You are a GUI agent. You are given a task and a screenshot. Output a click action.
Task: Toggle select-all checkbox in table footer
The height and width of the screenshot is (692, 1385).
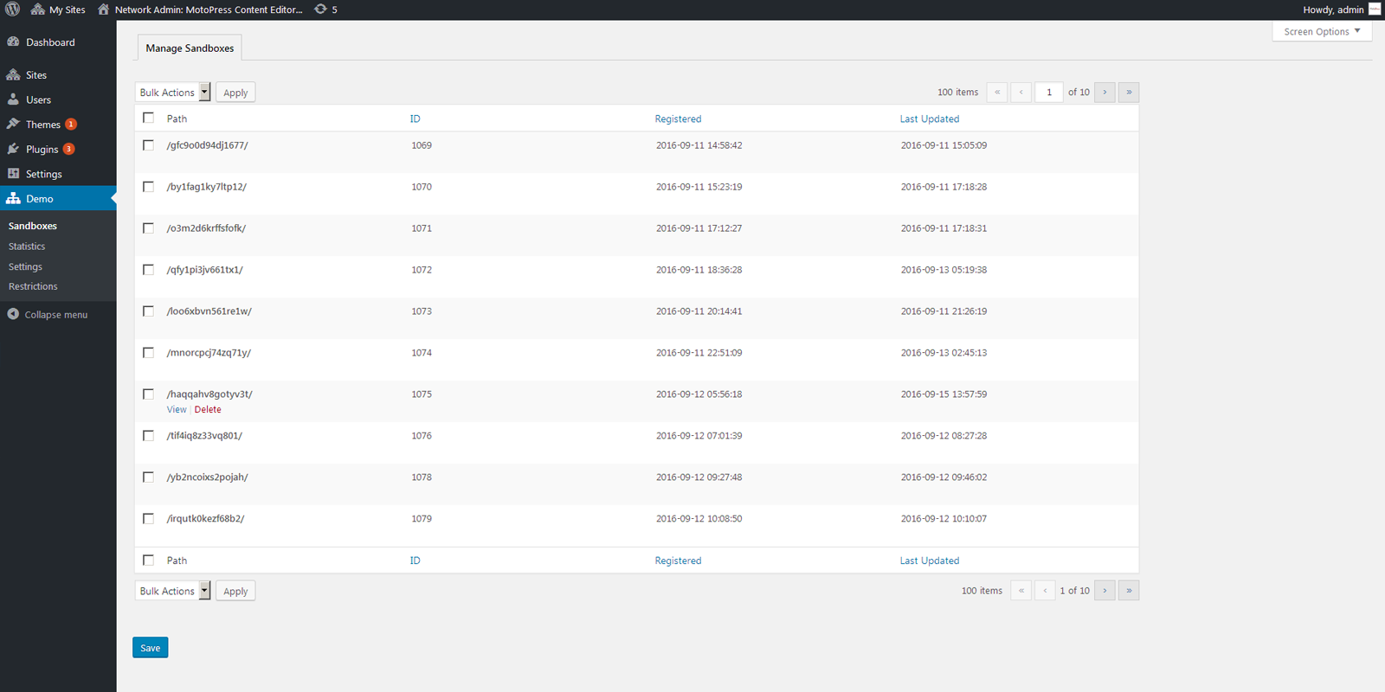click(x=148, y=561)
